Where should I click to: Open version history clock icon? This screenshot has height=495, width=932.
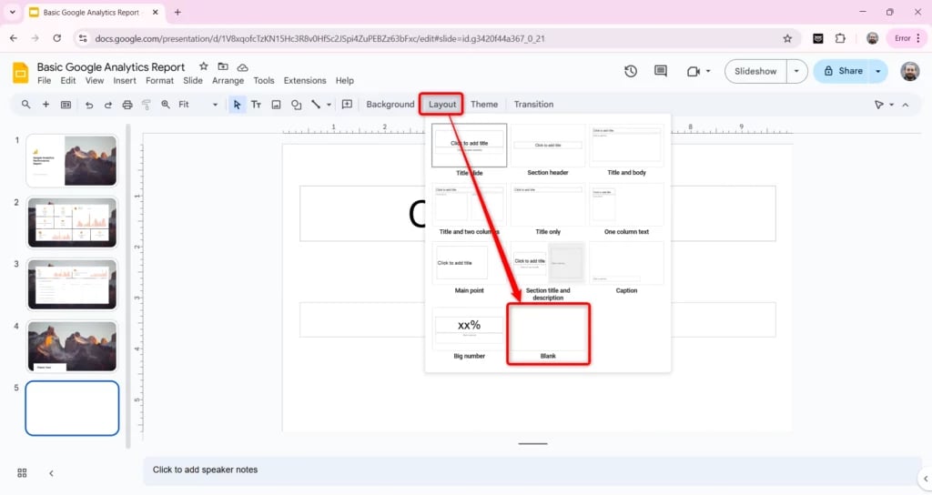[x=631, y=71]
